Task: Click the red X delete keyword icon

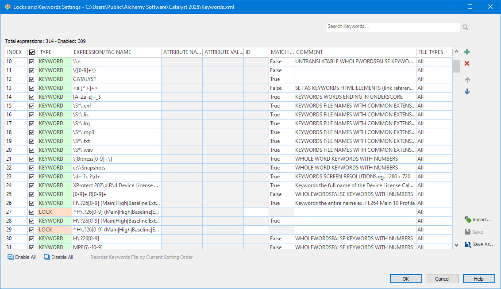Action: pos(467,64)
